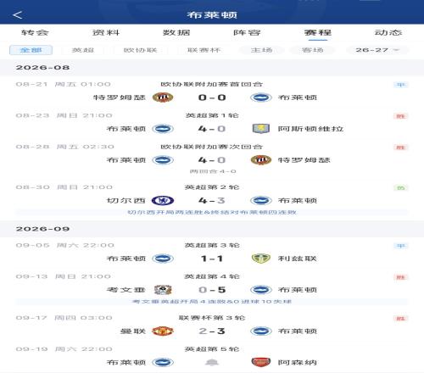
Task: Go back using the top-left arrow
Action: click(x=18, y=15)
